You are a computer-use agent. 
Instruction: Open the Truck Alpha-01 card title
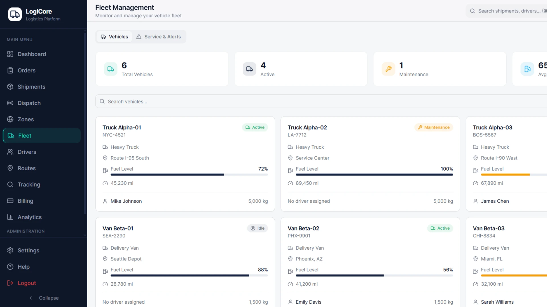[x=122, y=128]
